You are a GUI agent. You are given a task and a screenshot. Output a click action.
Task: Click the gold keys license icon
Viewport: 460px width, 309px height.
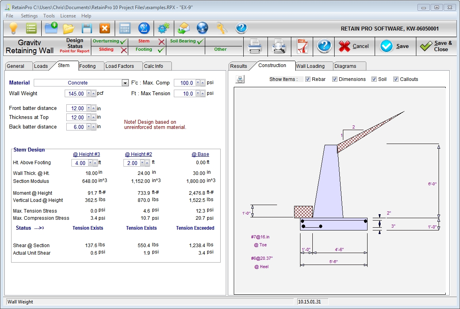pos(222,28)
